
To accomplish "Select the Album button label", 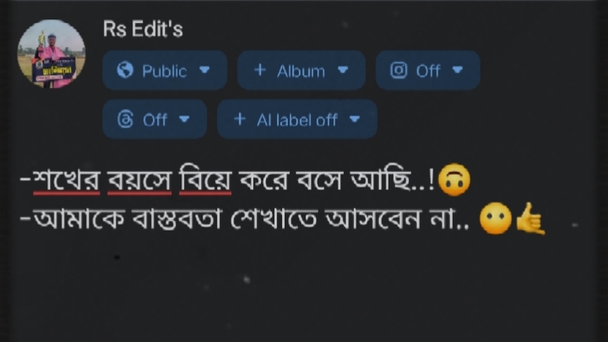I will pos(301,71).
